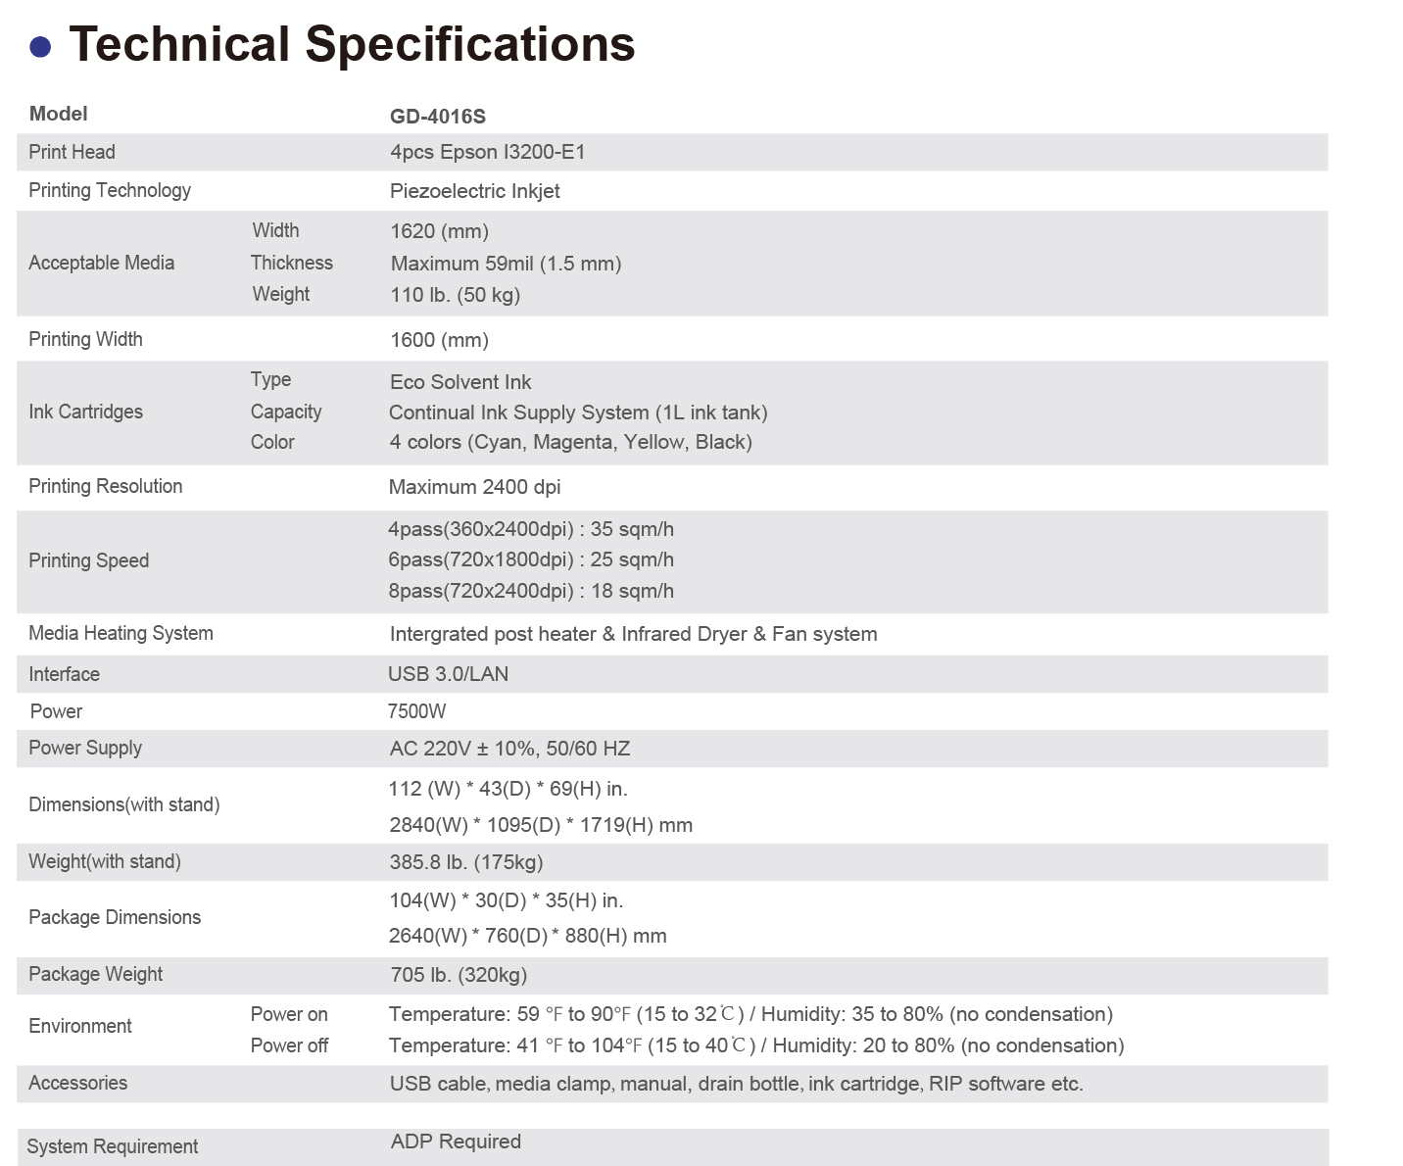Click the 4pcs Epson I3200-E1 value
The width and height of the screenshot is (1403, 1166).
(487, 152)
